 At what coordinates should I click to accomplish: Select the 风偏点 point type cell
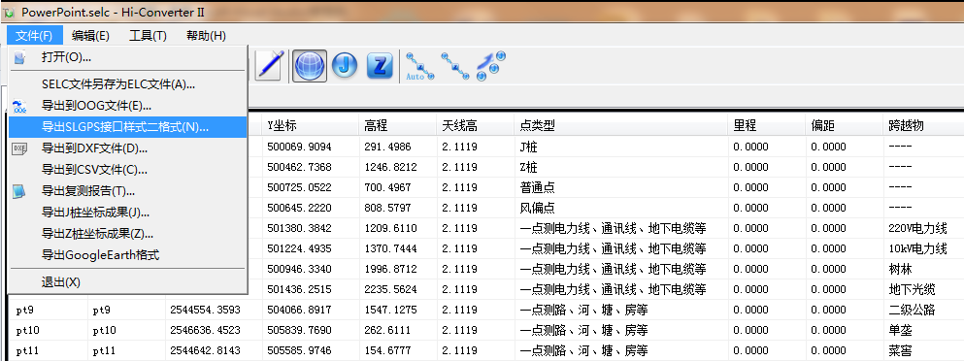pos(620,208)
